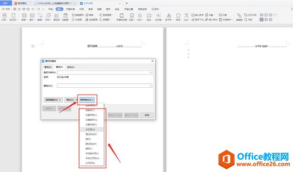Choose 任意字母(Y) from the special format list
Image resolution: width=293 pixels, height=172 pixels.
tap(92, 124)
